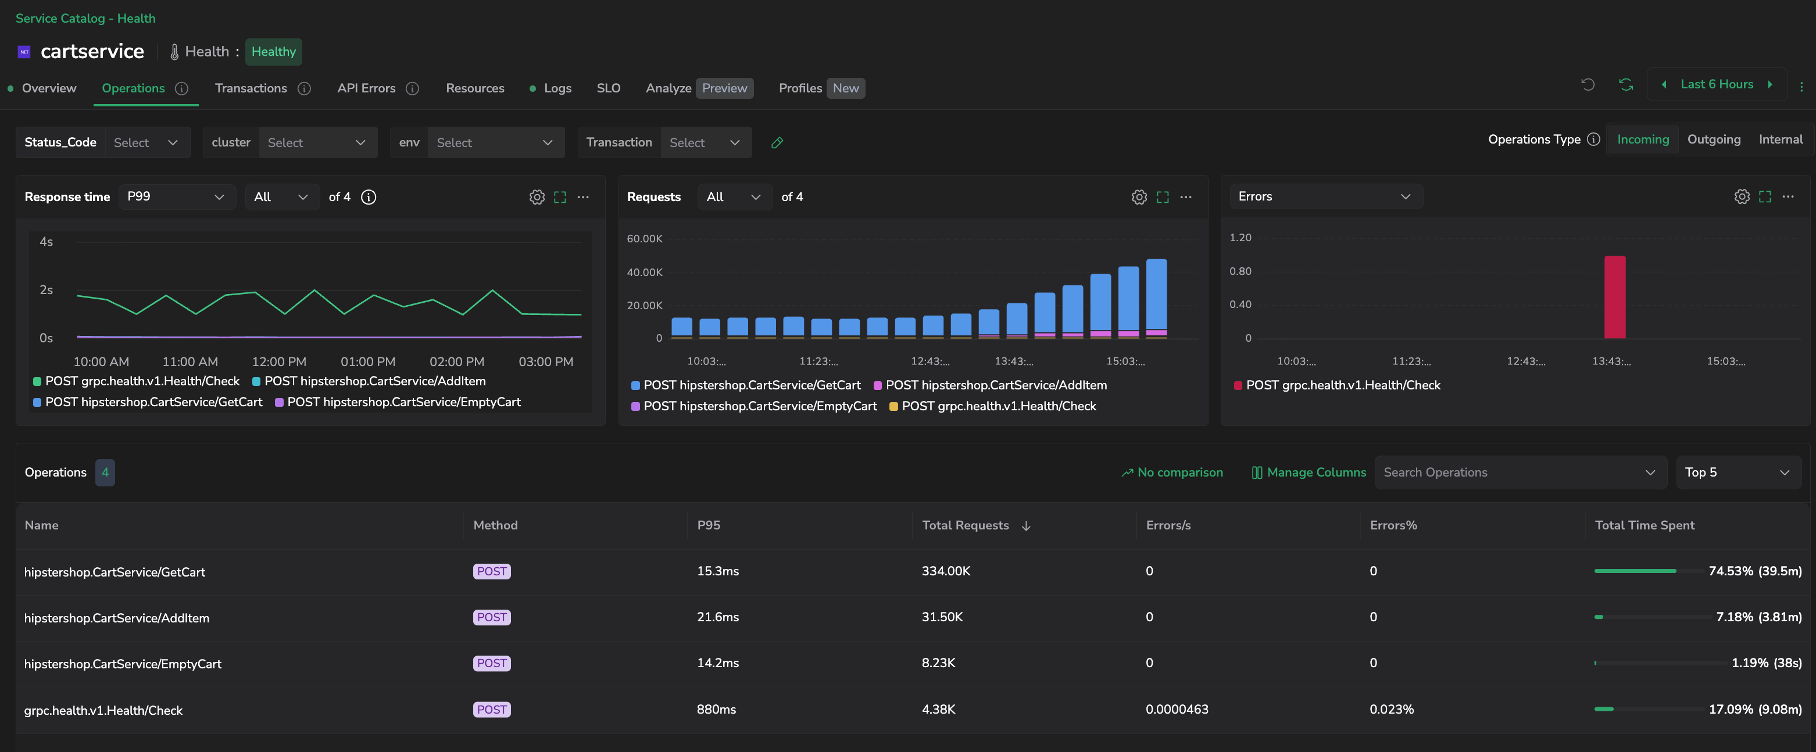Click the undo/reset time icon
This screenshot has width=1816, height=752.
coord(1588,85)
